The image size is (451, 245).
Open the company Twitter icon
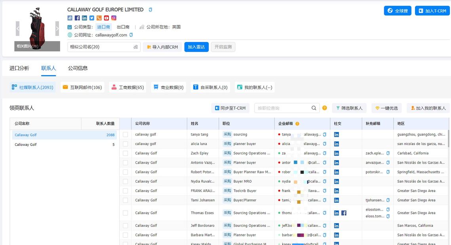click(x=92, y=18)
